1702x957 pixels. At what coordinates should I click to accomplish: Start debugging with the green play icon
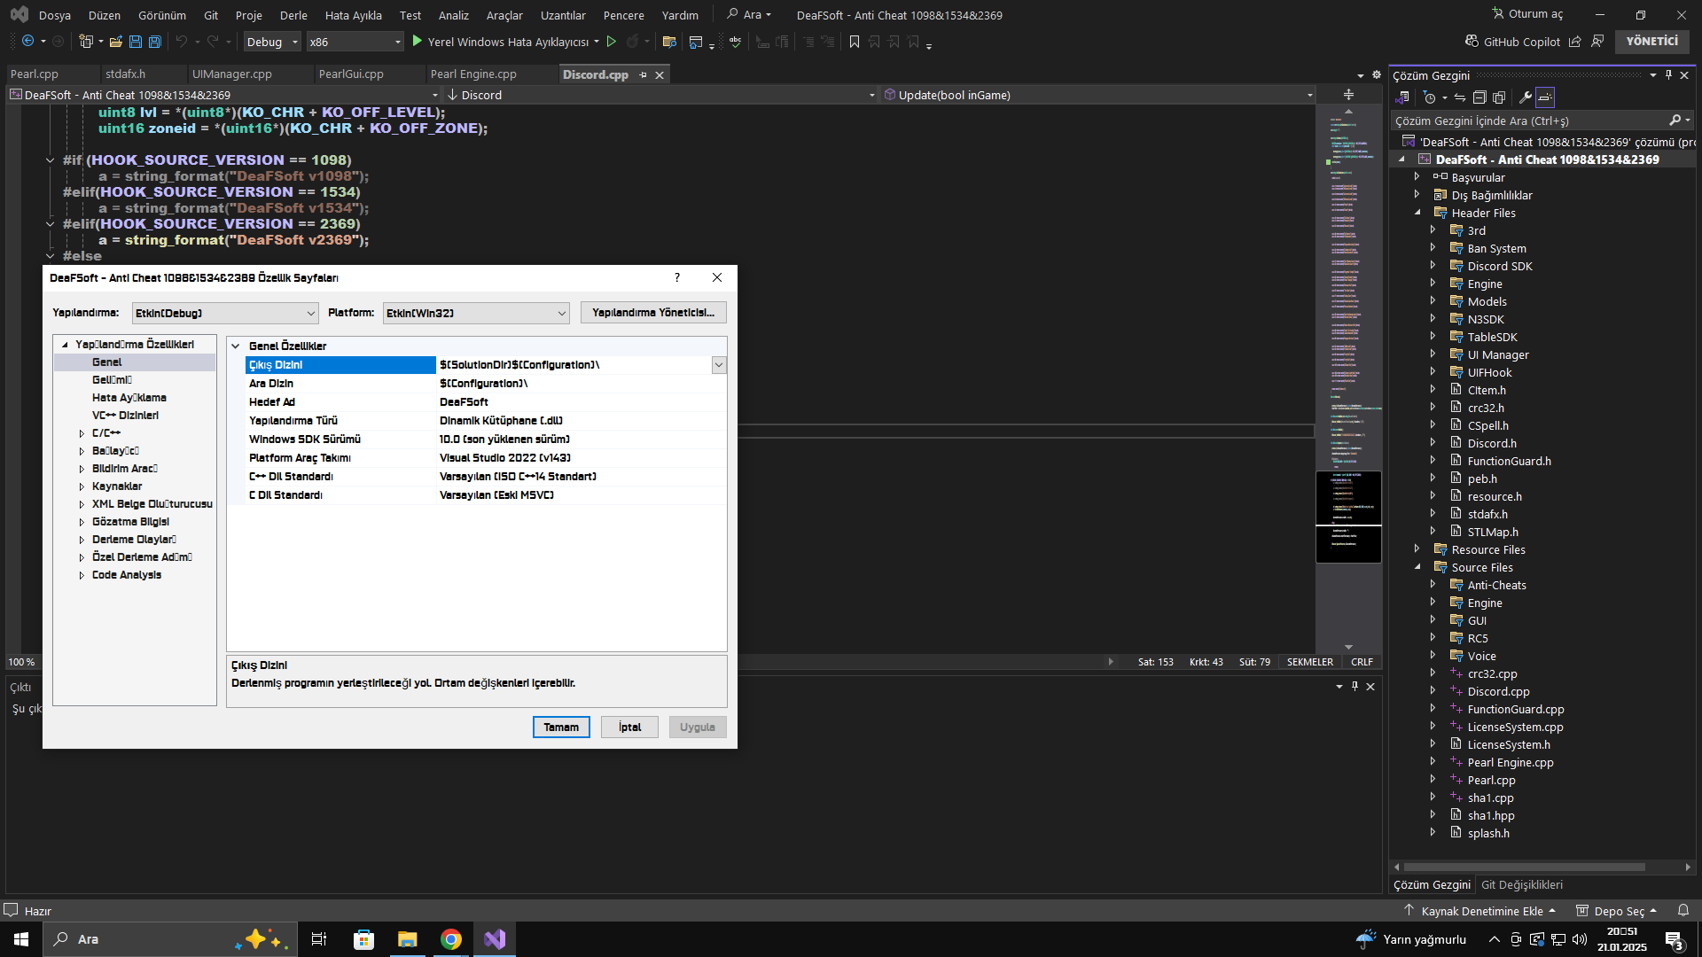pyautogui.click(x=418, y=42)
